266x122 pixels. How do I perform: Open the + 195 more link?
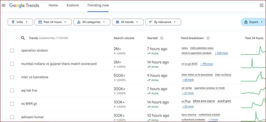pos(207,64)
